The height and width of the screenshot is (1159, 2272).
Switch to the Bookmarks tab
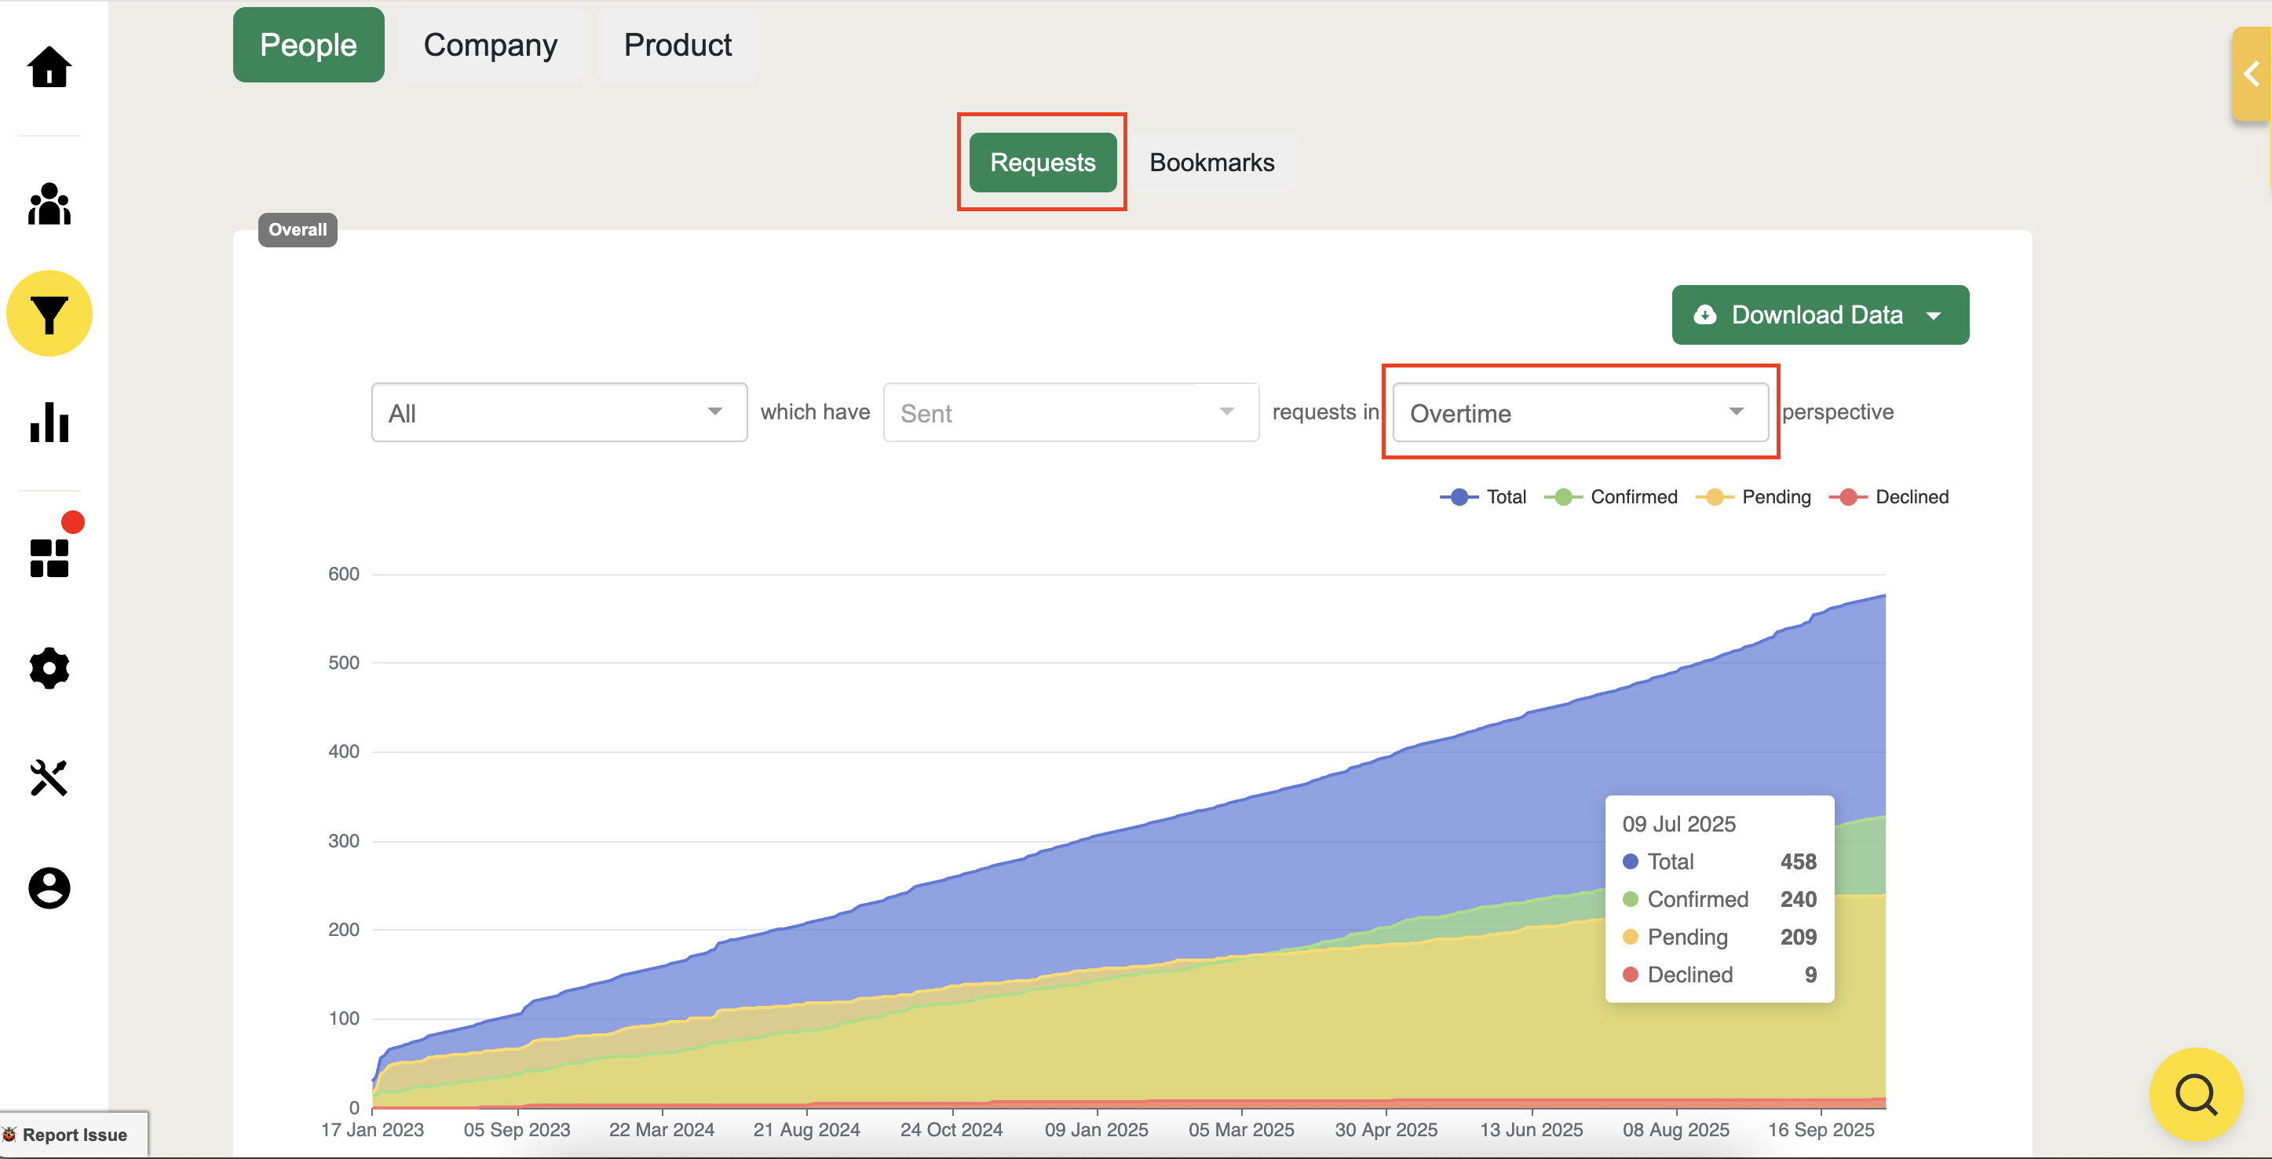point(1212,163)
